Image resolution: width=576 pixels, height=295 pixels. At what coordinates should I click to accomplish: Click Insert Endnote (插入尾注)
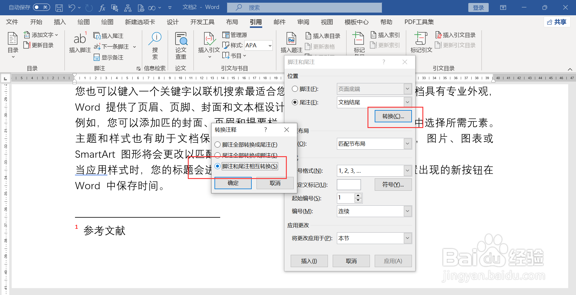pos(108,36)
